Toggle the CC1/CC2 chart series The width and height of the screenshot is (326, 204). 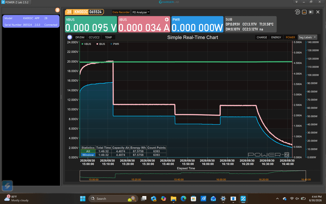pos(94,37)
